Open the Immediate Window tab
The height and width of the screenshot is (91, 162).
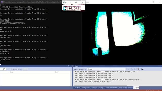126,88
